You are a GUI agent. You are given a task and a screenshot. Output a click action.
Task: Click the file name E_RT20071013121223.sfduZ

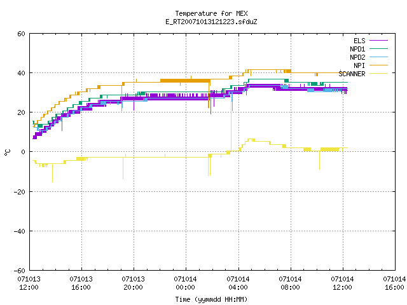click(211, 22)
